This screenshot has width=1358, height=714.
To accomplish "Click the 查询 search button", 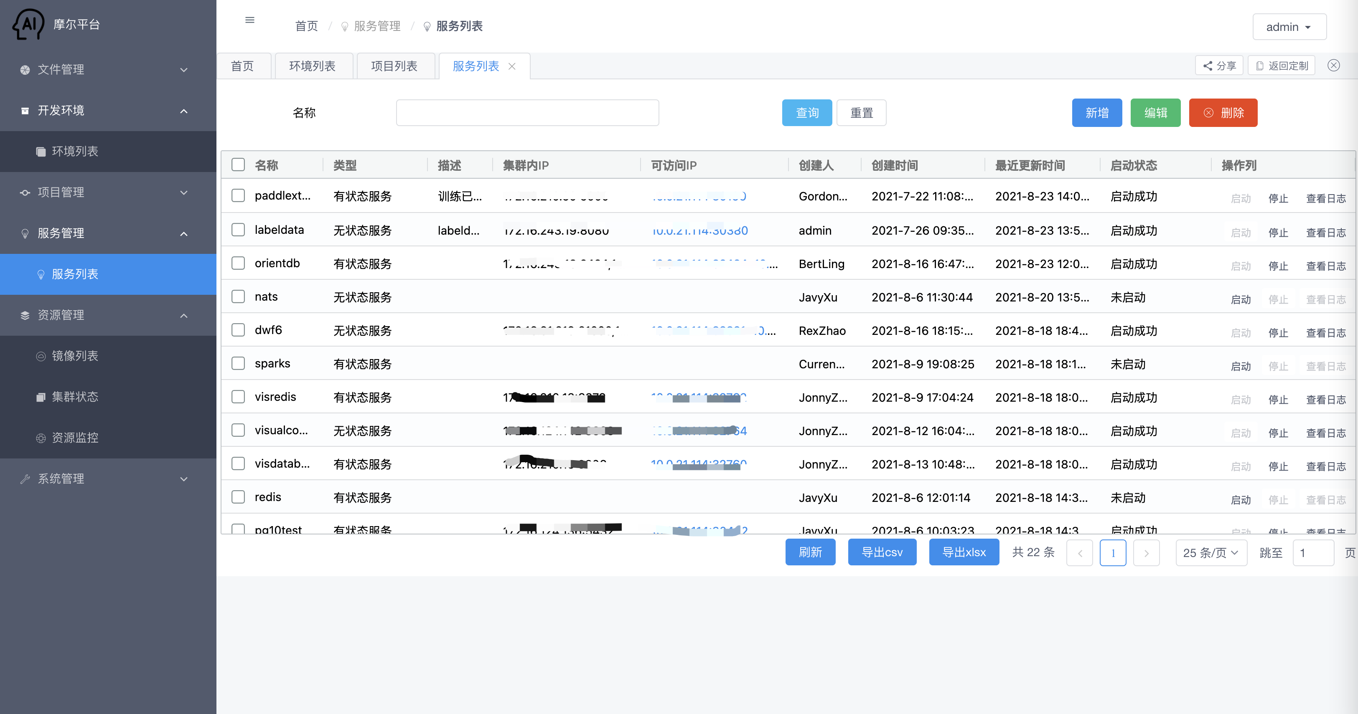I will click(x=807, y=113).
